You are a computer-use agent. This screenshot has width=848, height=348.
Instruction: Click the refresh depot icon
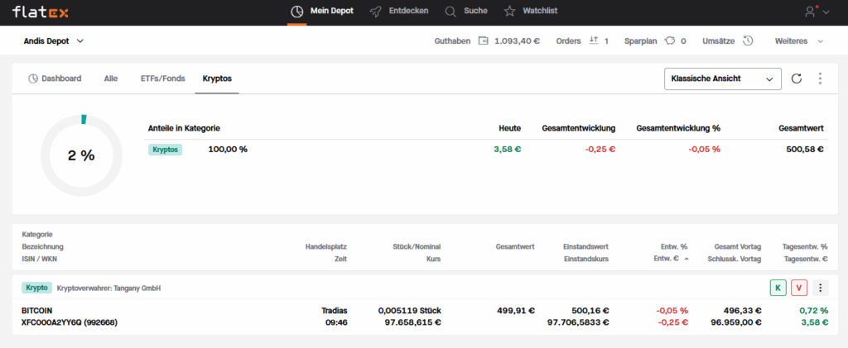pyautogui.click(x=797, y=79)
